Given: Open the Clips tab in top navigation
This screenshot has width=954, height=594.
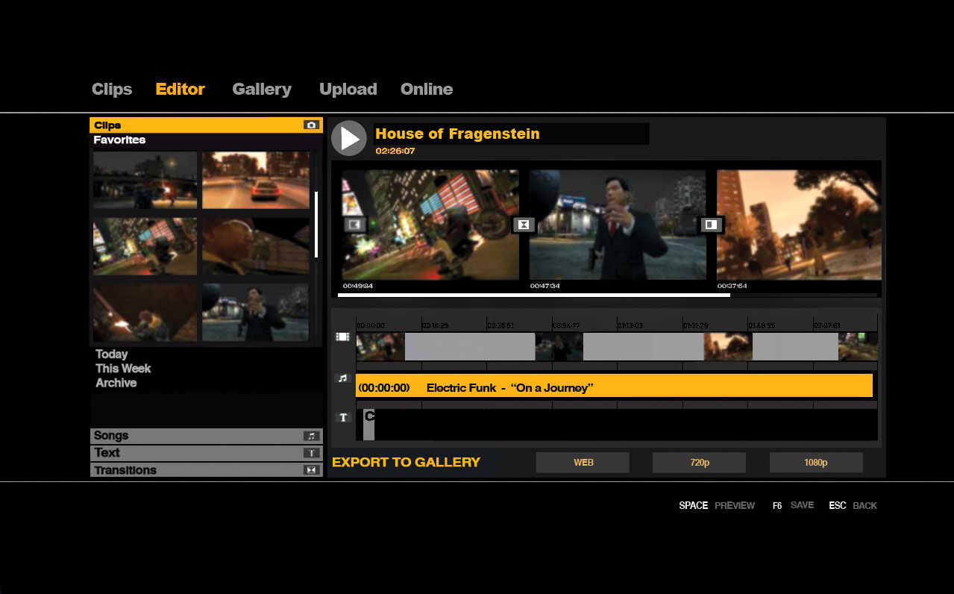Looking at the screenshot, I should point(112,90).
